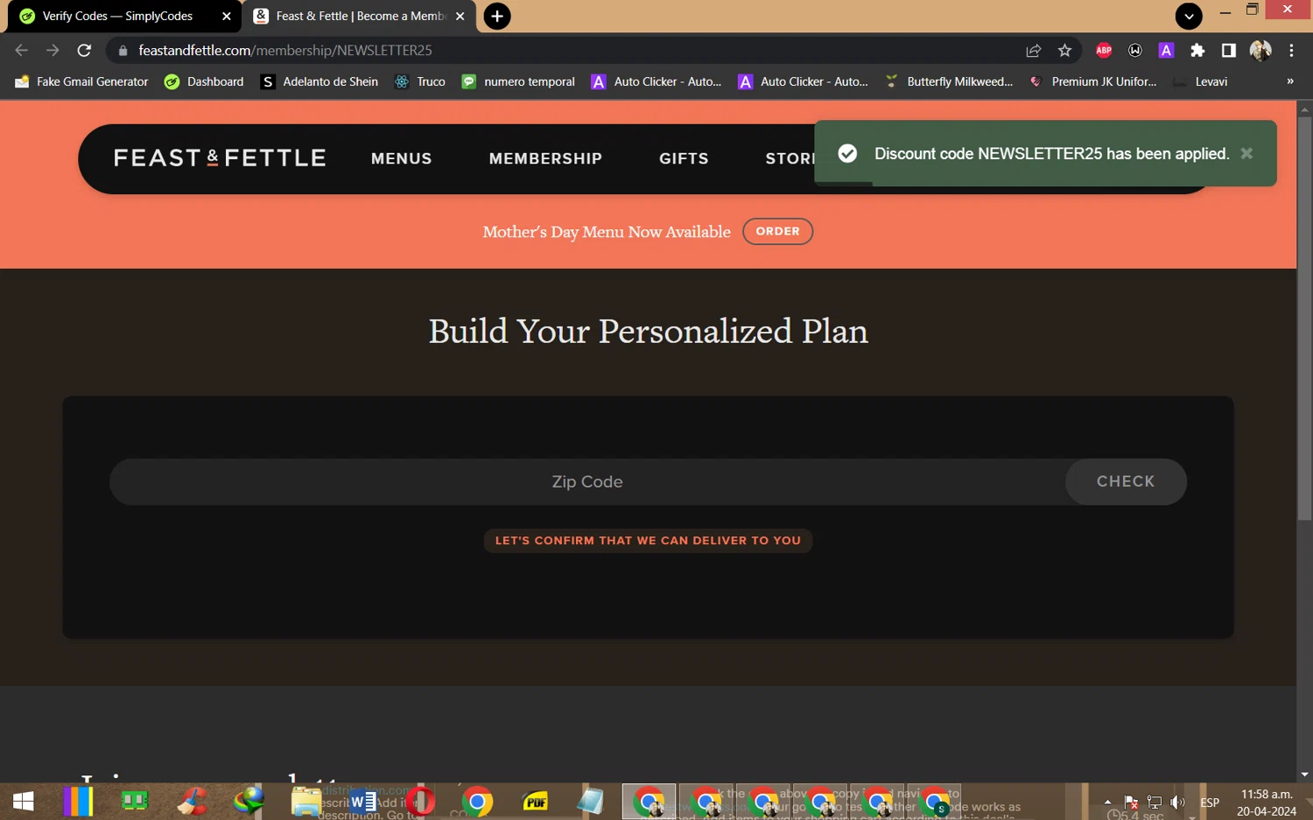
Task: Click the ORDER button for Mother's Day Menu
Action: [777, 231]
